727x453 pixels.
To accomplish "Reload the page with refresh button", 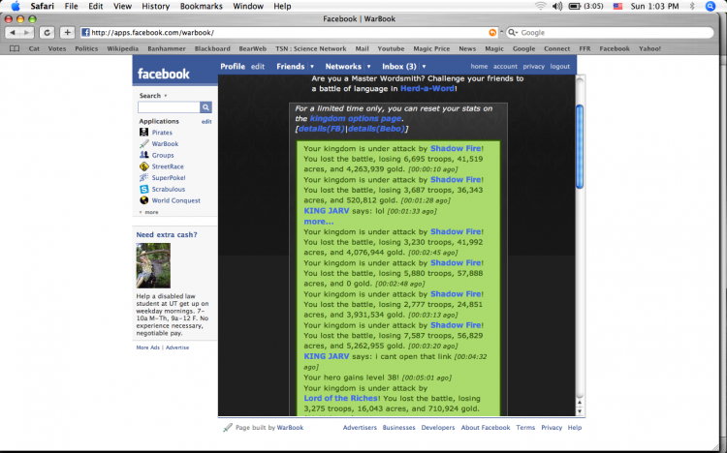I will [47, 32].
